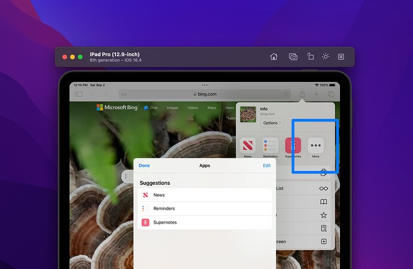Click the Add to Home Screen plus-square icon
Viewport: 413px width, 269px height.
[x=323, y=242]
